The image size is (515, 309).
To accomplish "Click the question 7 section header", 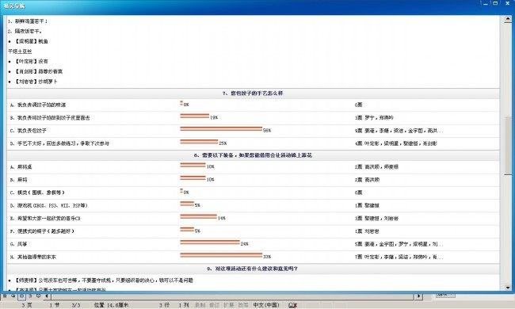I will (253, 93).
